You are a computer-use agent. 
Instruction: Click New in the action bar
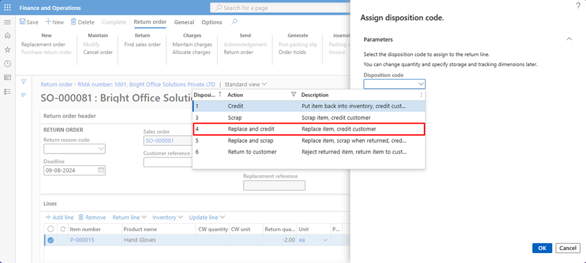point(55,22)
